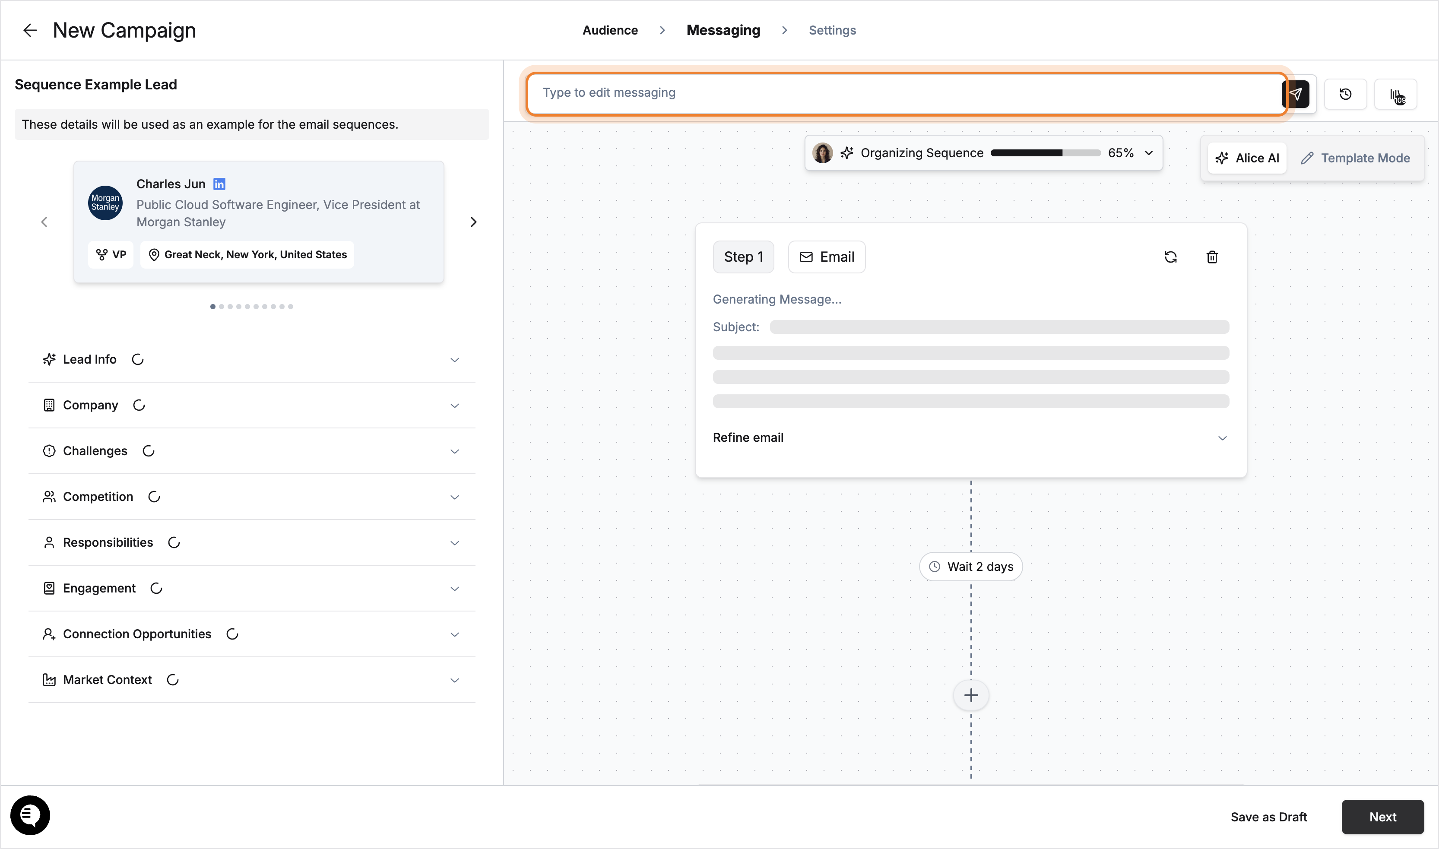Image resolution: width=1439 pixels, height=849 pixels.
Task: Add a new sequence step with plus button
Action: click(971, 695)
